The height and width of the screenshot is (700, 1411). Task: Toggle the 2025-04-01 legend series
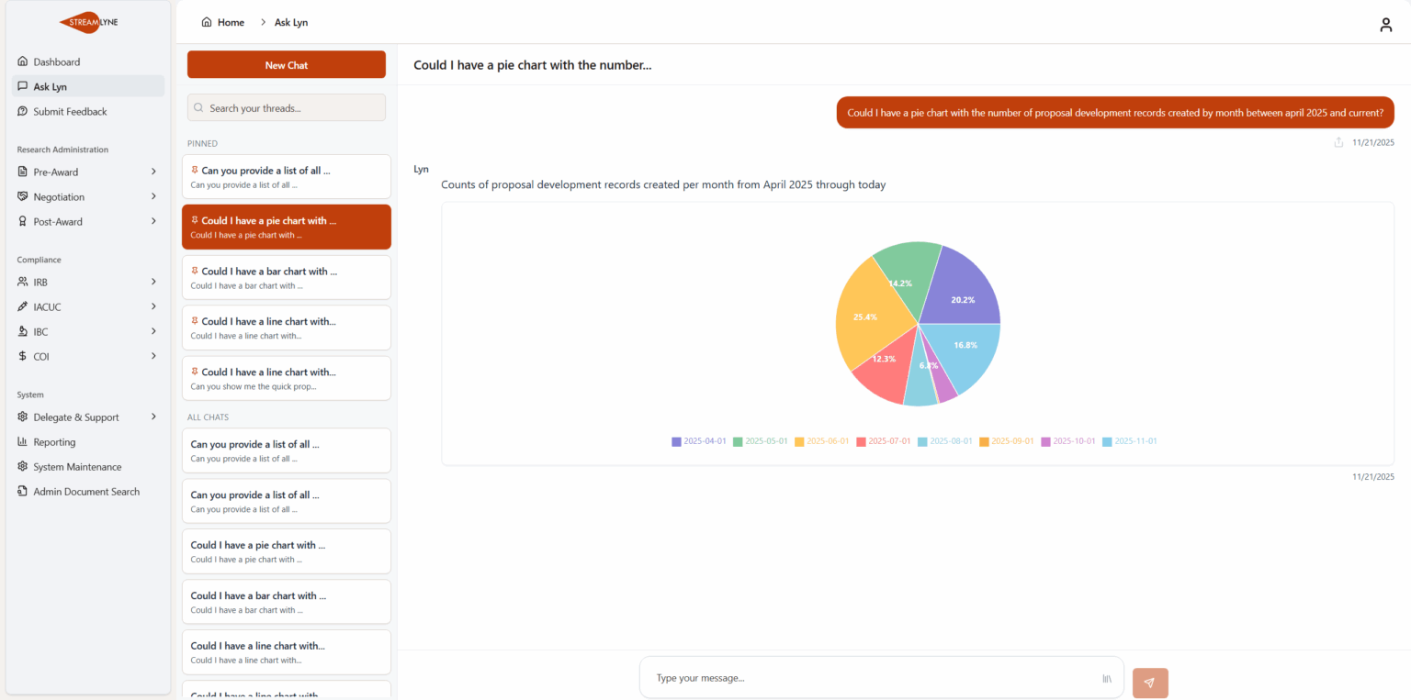click(699, 441)
